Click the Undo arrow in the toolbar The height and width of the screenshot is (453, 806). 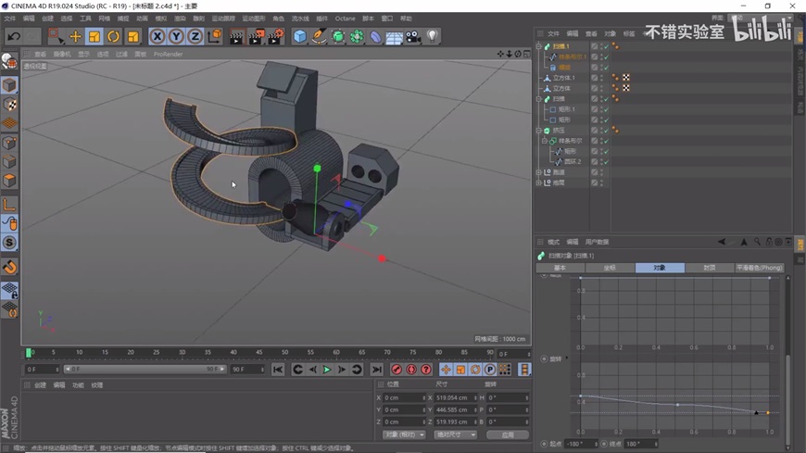coord(14,37)
